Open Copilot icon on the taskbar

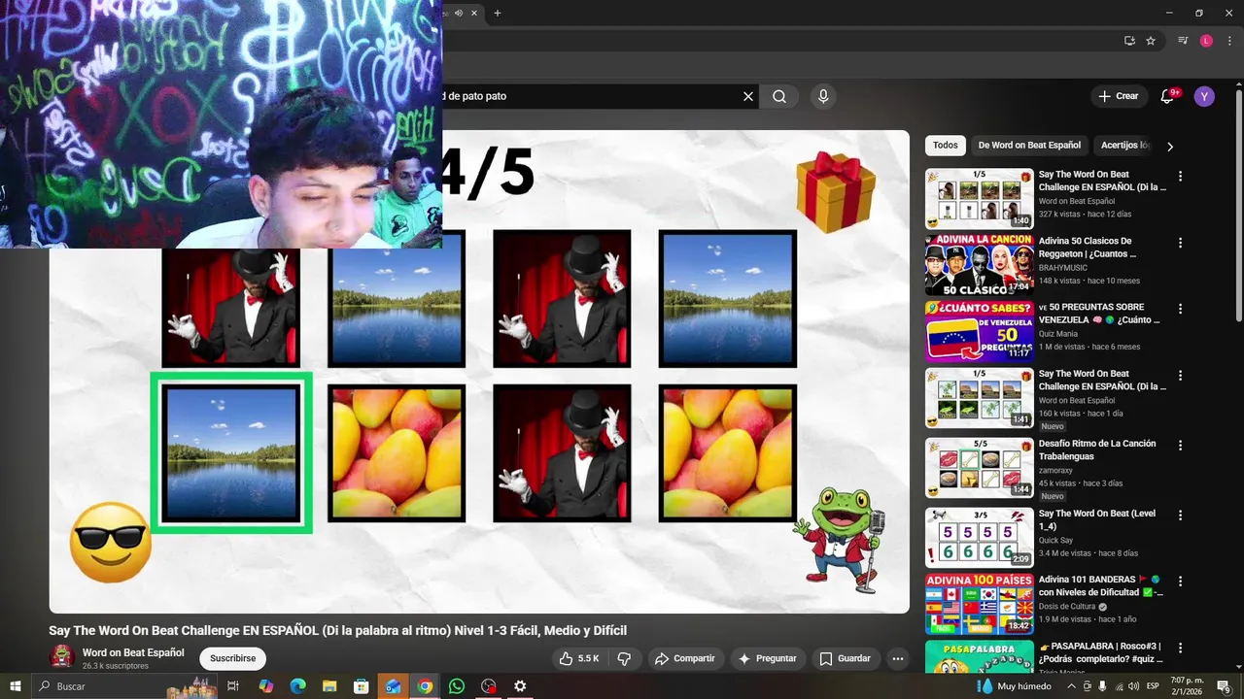266,686
